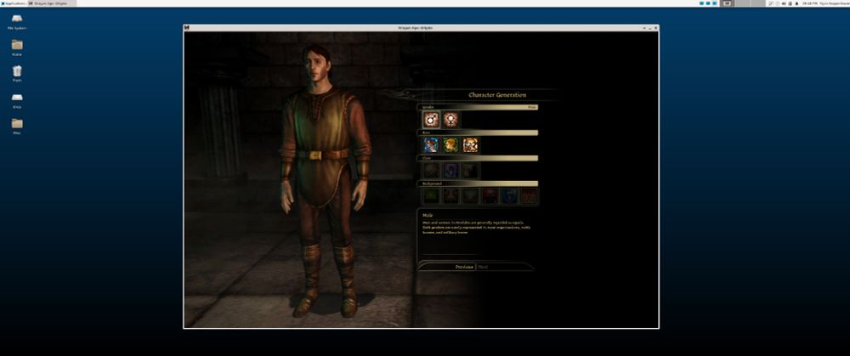Select the Female gender icon
Screen dimensions: 850x356
[450, 119]
